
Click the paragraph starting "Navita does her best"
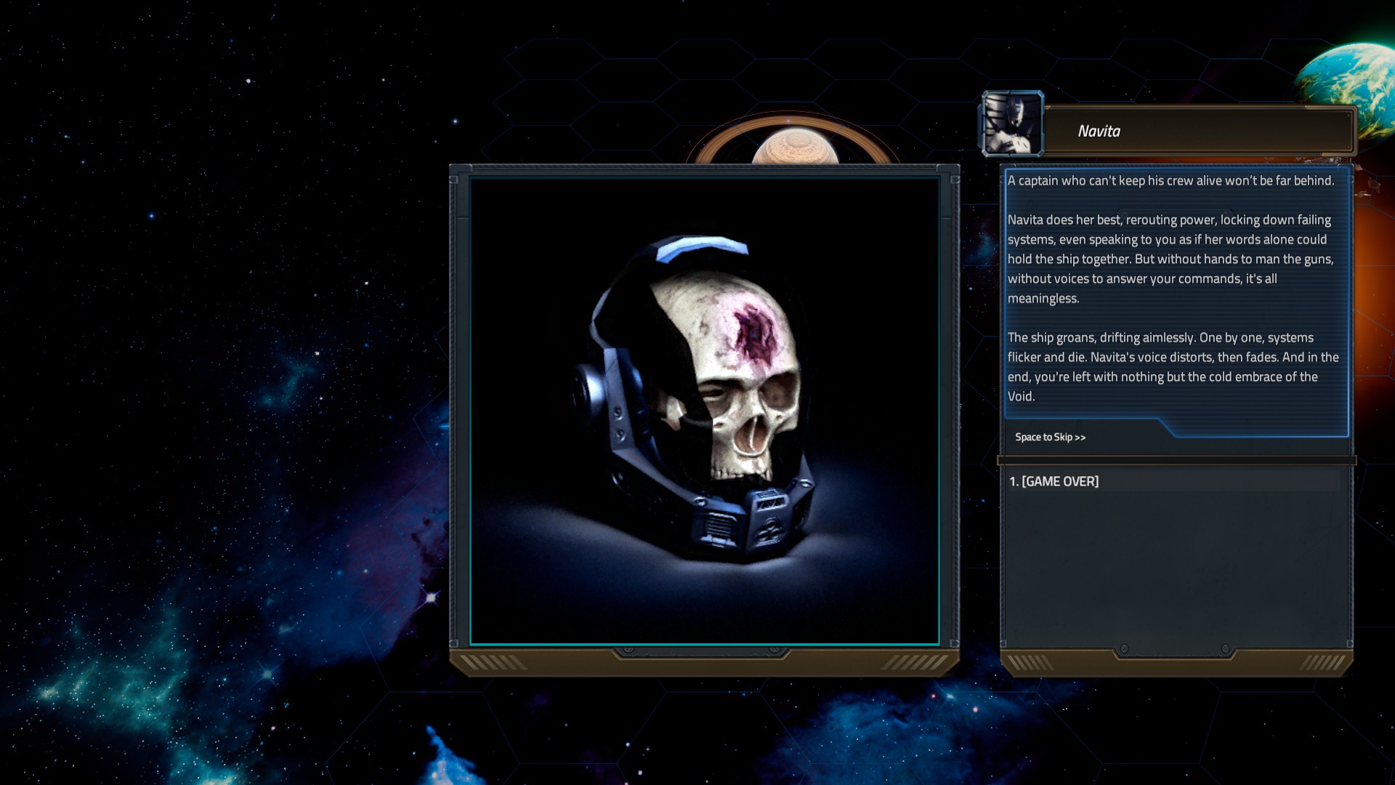1170,259
